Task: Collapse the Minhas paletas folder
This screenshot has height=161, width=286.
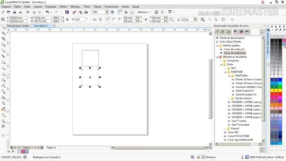Action: (x=218, y=46)
